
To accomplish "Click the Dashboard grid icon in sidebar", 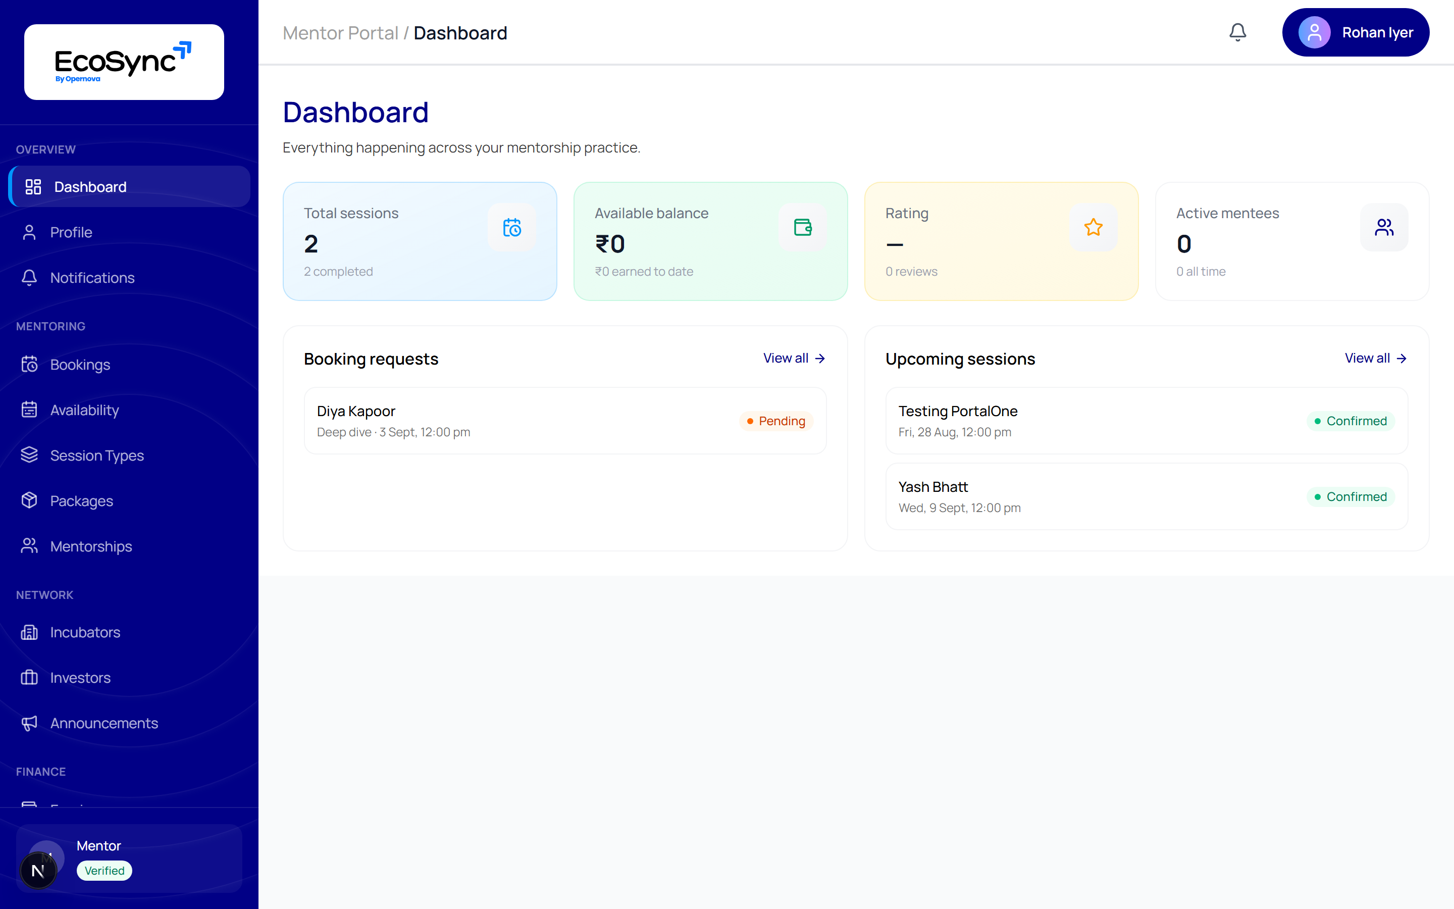I will [x=33, y=187].
